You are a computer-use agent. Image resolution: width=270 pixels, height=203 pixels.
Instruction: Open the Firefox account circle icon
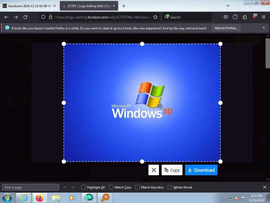tap(235, 17)
